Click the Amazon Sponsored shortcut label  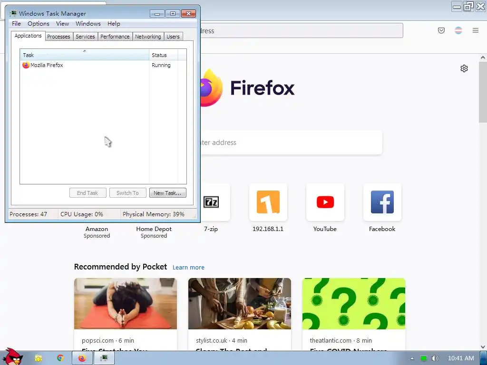[97, 232]
